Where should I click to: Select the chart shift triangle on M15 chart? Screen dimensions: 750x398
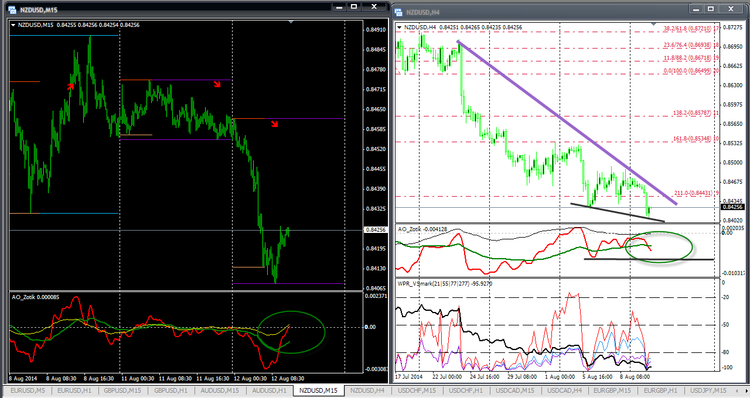(291, 22)
